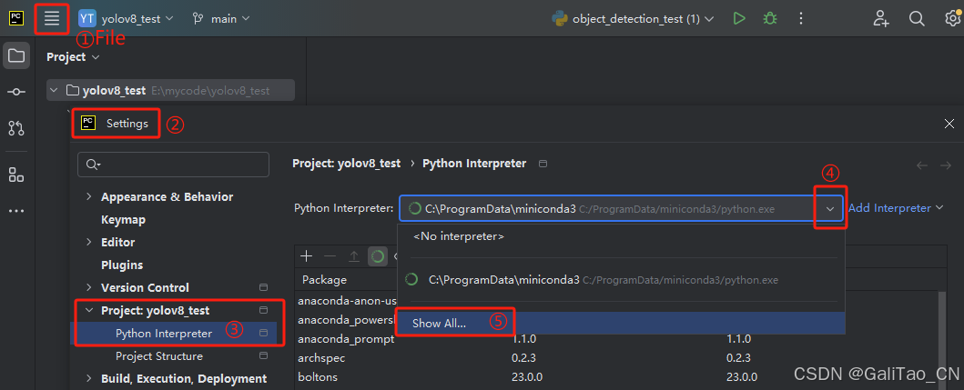Click the Python Interpreter combo box arrow
Image resolution: width=964 pixels, height=390 pixels.
click(830, 209)
